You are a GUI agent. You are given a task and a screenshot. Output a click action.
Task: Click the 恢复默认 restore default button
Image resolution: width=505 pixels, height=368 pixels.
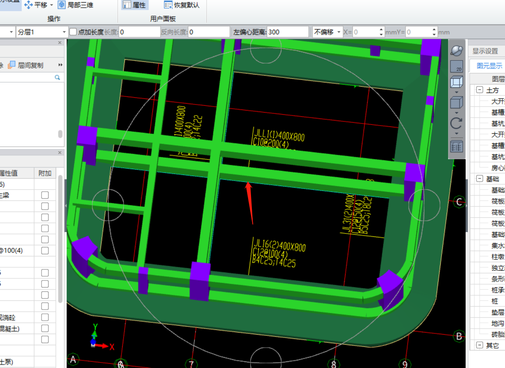[x=182, y=5]
